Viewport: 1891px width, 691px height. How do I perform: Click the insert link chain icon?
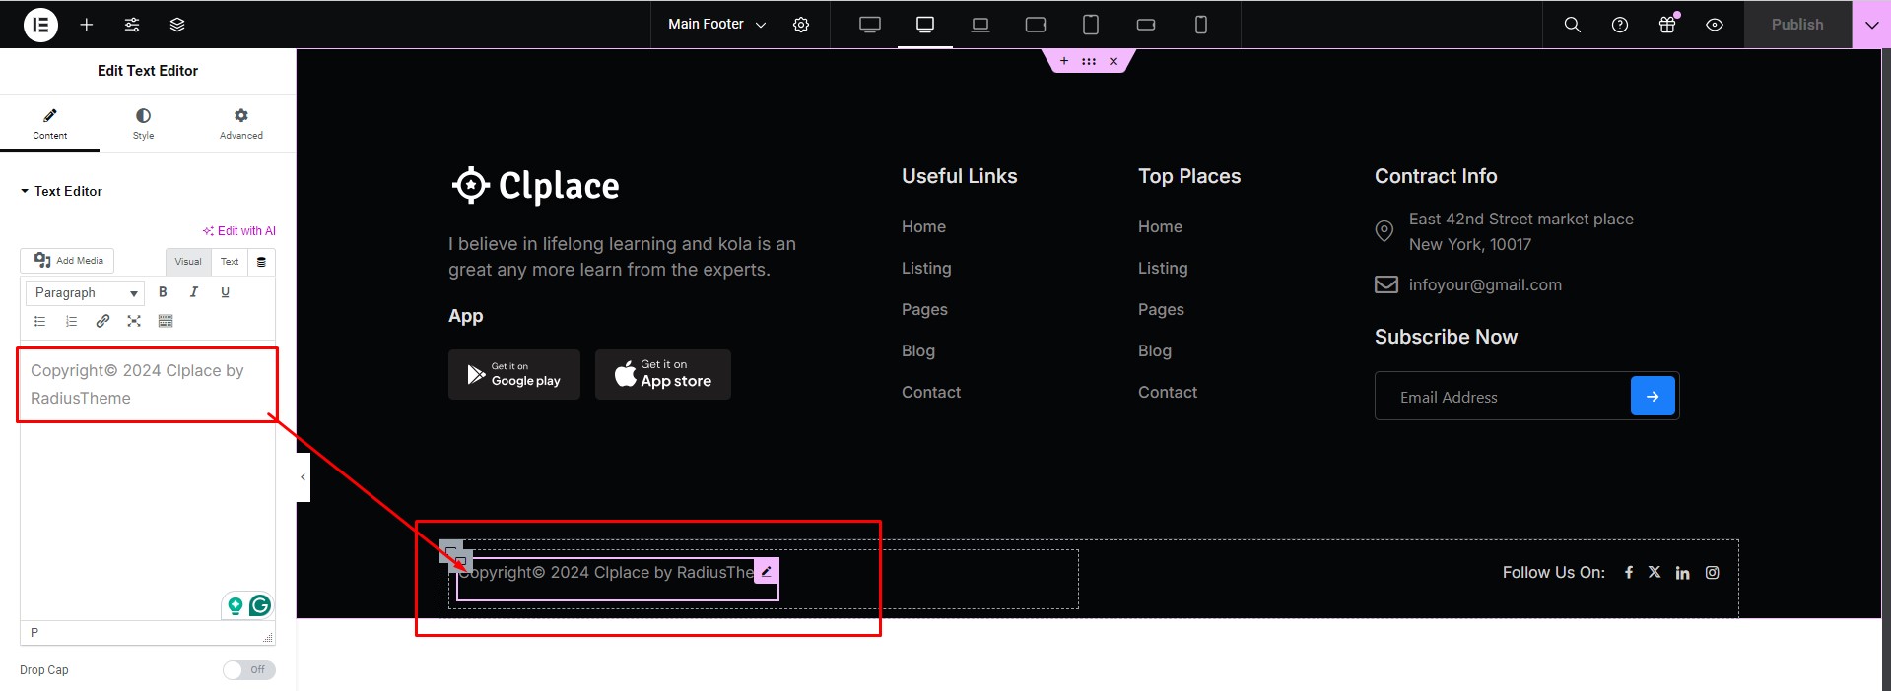point(102,321)
